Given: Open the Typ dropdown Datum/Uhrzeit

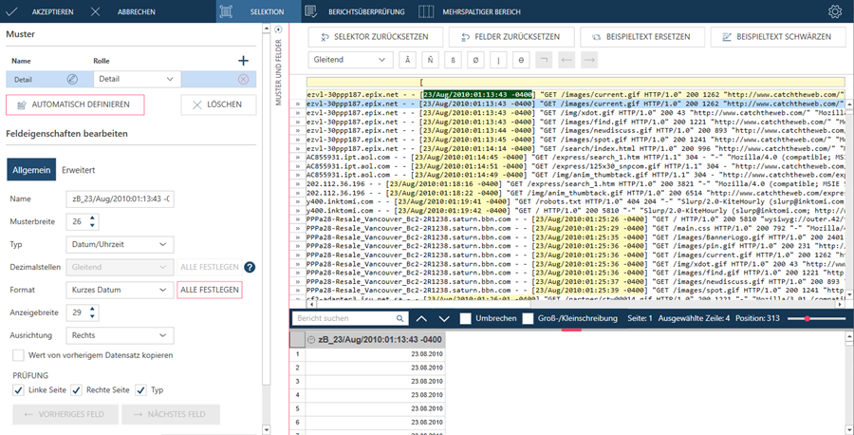Looking at the screenshot, I should click(x=120, y=245).
